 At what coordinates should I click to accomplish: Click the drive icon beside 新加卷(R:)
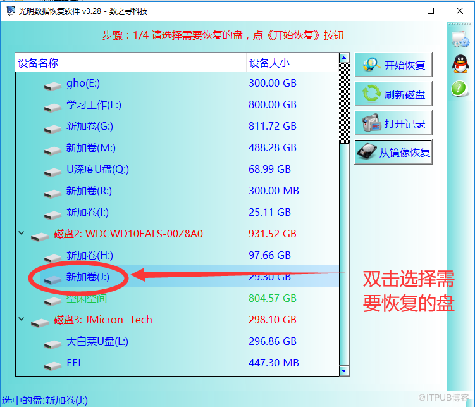(52, 194)
